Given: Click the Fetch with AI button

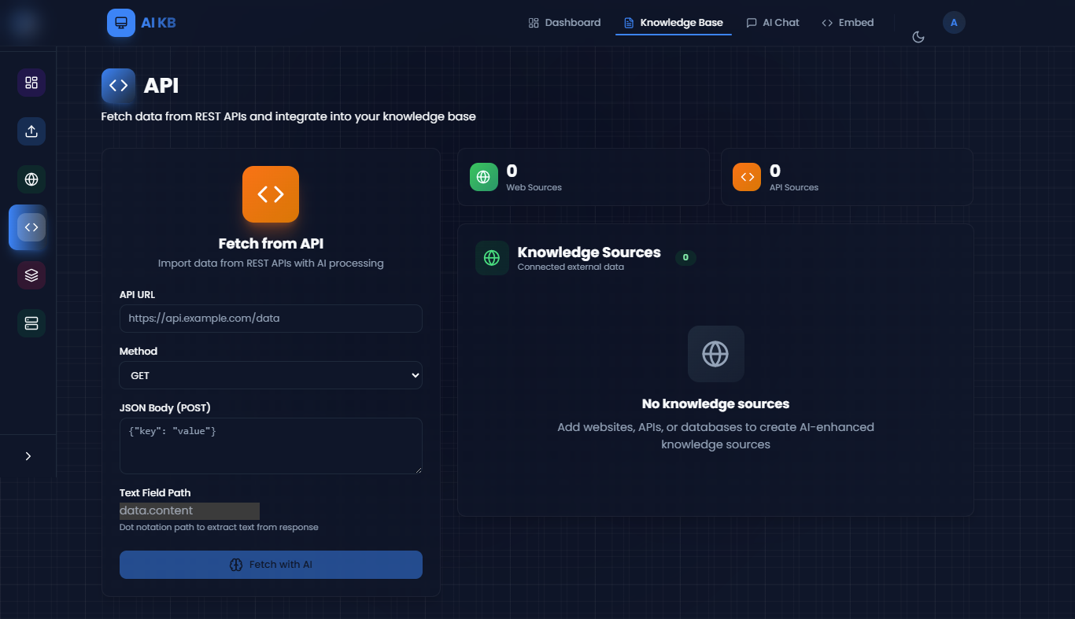Looking at the screenshot, I should pyautogui.click(x=271, y=565).
